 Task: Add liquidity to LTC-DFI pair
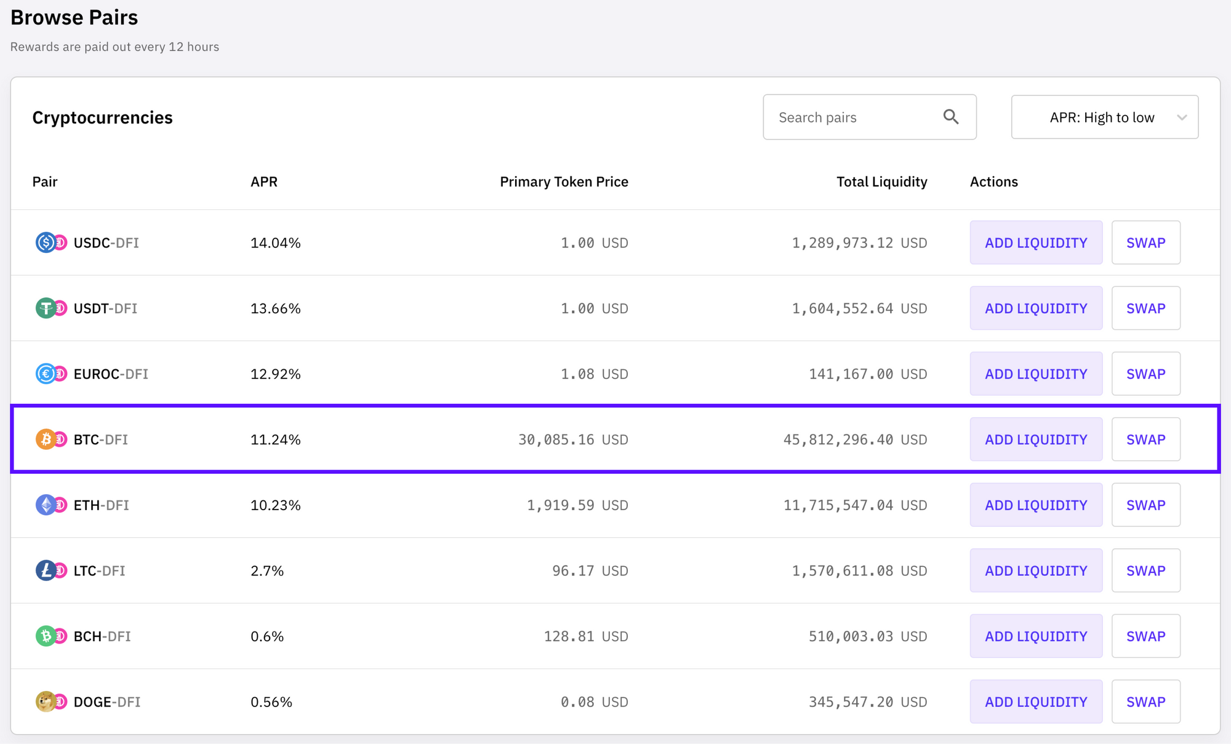tap(1036, 570)
